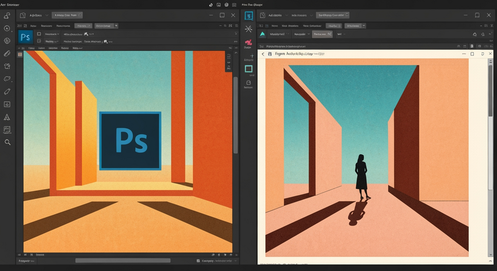Select the picture frame tool above the magnifier
Image resolution: width=497 pixels, height=271 pixels.
coord(7,129)
